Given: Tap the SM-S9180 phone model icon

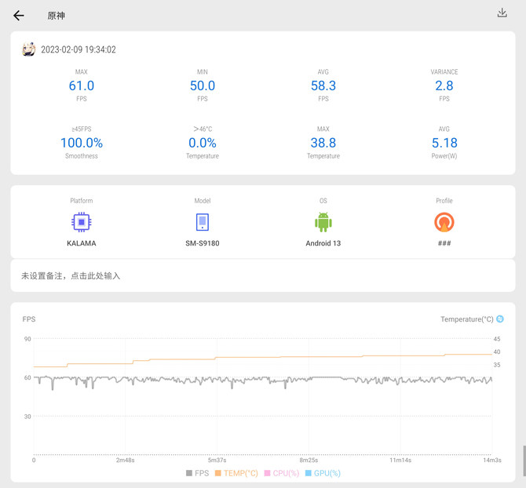Looking at the screenshot, I should 203,222.
